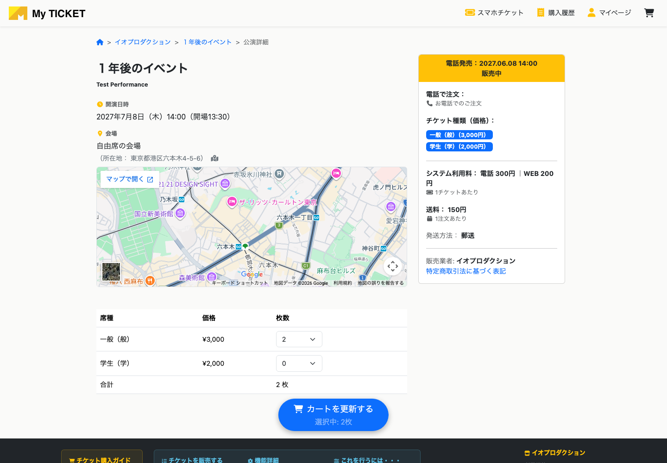Click the 2 枚 total cell
Viewport: 667px width, 463px height.
[282, 385]
